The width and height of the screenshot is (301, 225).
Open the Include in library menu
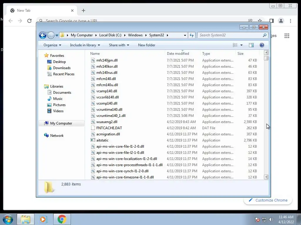pos(85,45)
